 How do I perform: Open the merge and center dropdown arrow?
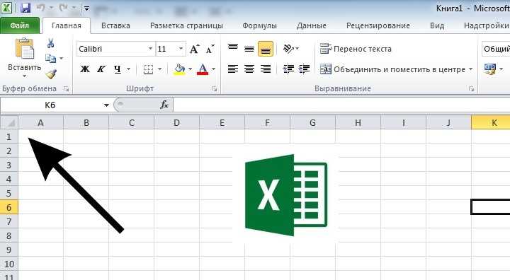470,69
